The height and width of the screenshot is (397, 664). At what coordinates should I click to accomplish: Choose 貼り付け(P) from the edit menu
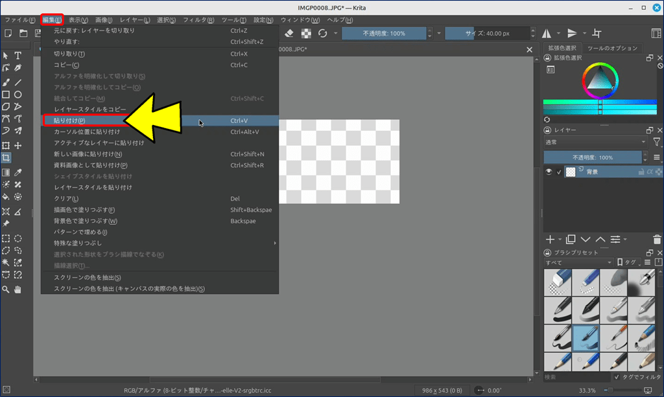click(69, 120)
